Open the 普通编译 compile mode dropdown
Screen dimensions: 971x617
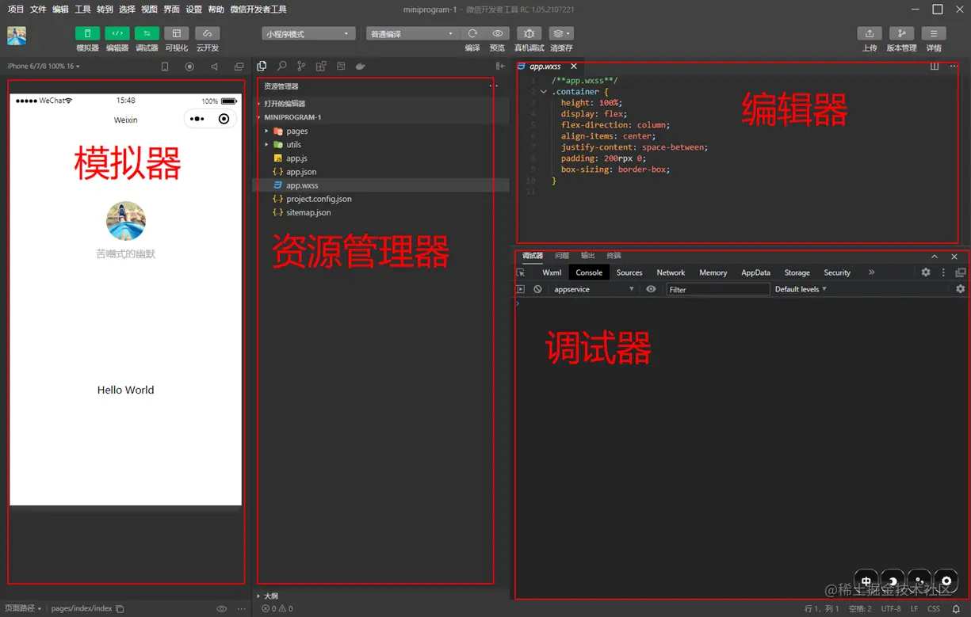(x=412, y=34)
